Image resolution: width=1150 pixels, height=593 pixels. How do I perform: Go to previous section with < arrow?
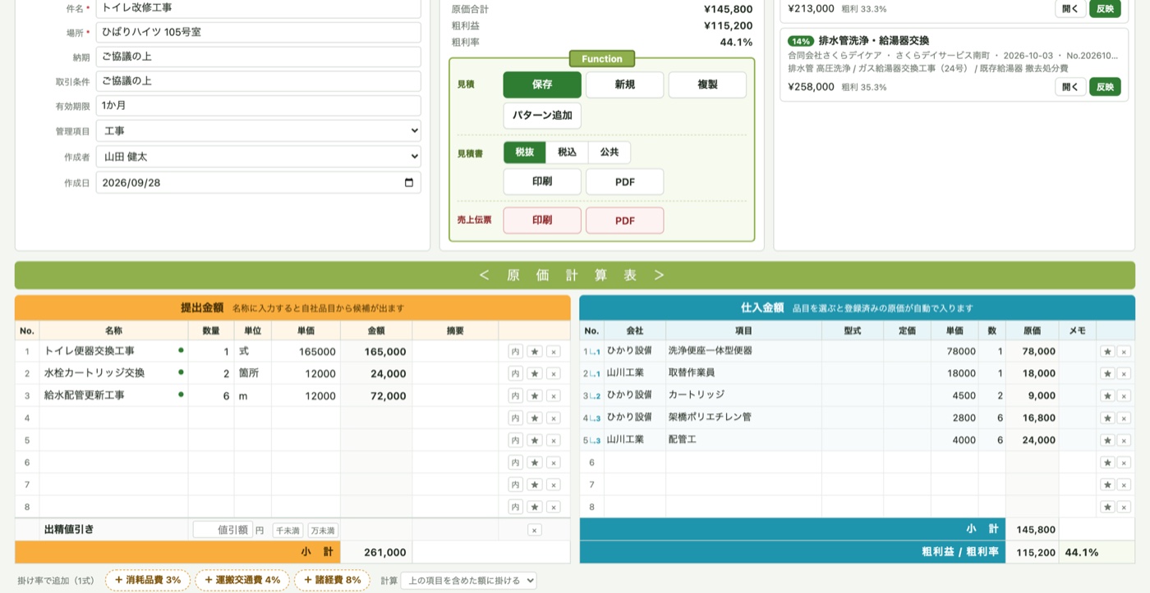pyautogui.click(x=484, y=276)
